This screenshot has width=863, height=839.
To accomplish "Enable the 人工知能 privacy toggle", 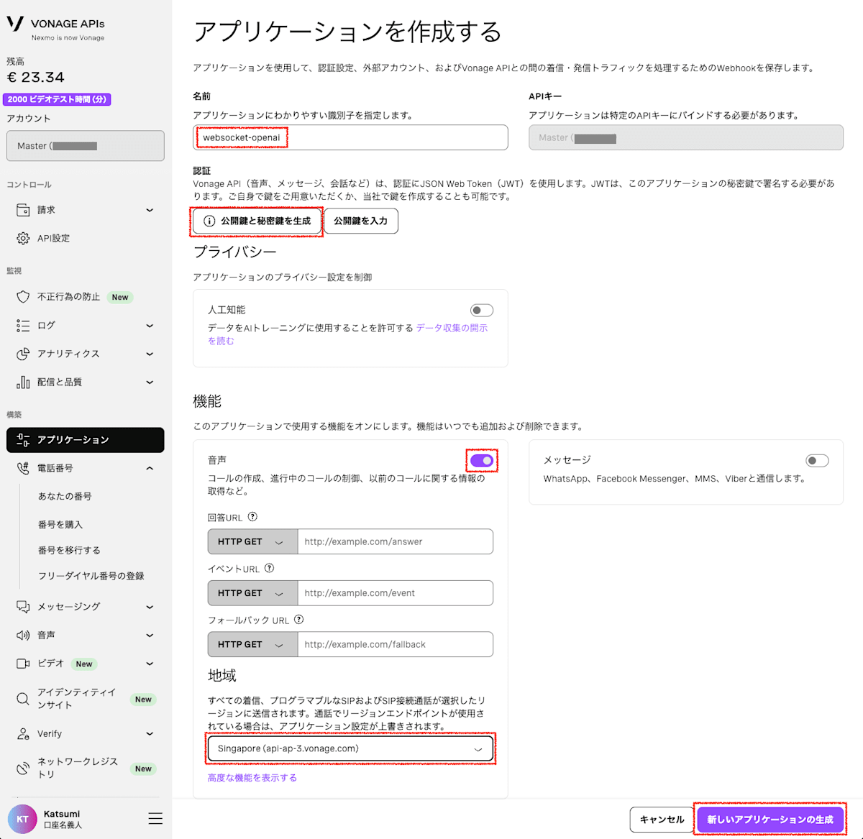I will (482, 309).
